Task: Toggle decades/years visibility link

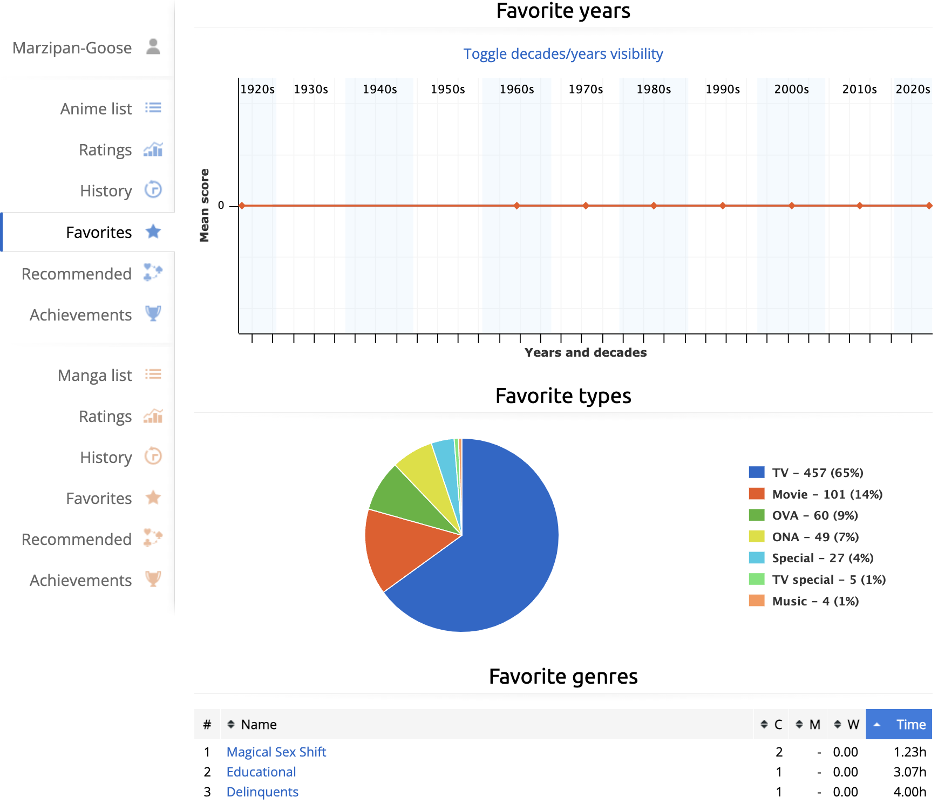Action: (563, 54)
